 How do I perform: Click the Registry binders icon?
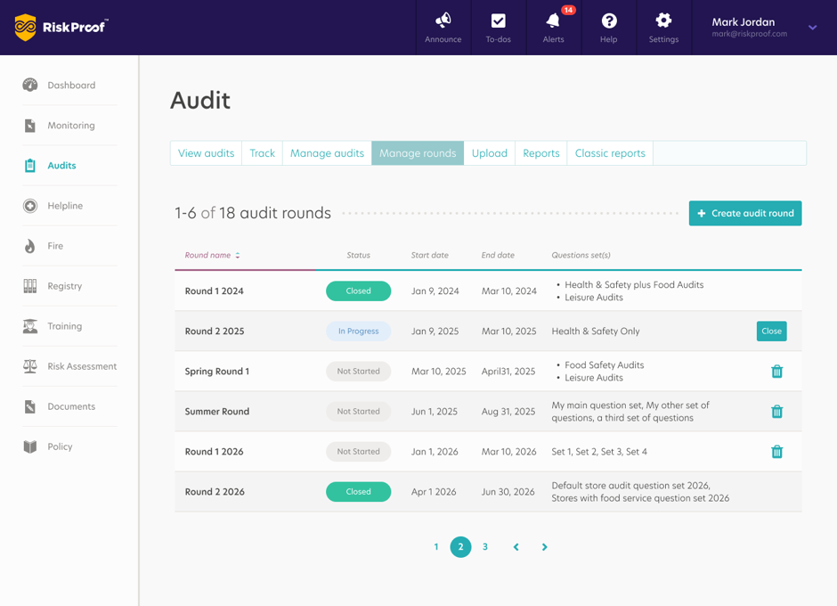(x=30, y=286)
